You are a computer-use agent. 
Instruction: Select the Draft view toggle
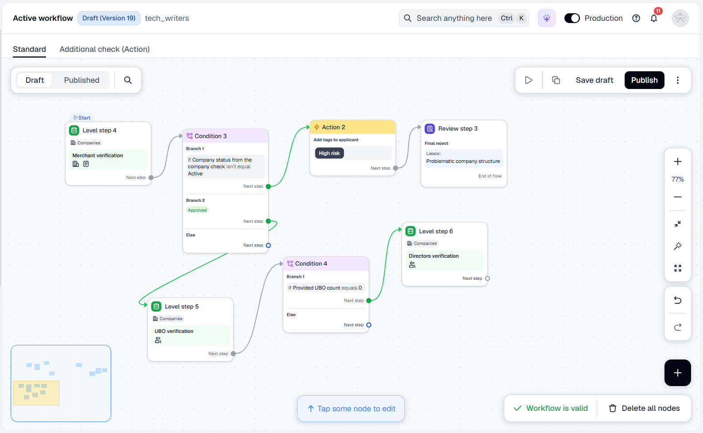coord(35,80)
